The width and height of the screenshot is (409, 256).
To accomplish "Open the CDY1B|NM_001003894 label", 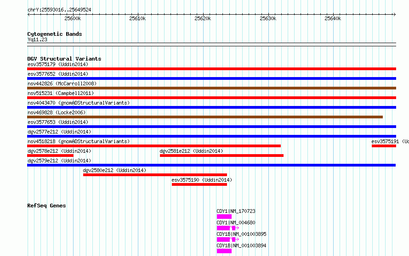I will pos(242,245).
